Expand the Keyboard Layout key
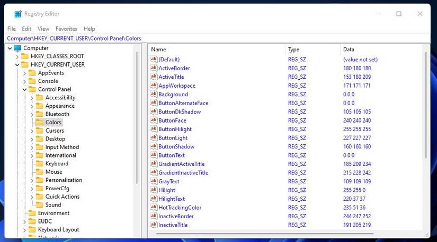 click(x=24, y=230)
